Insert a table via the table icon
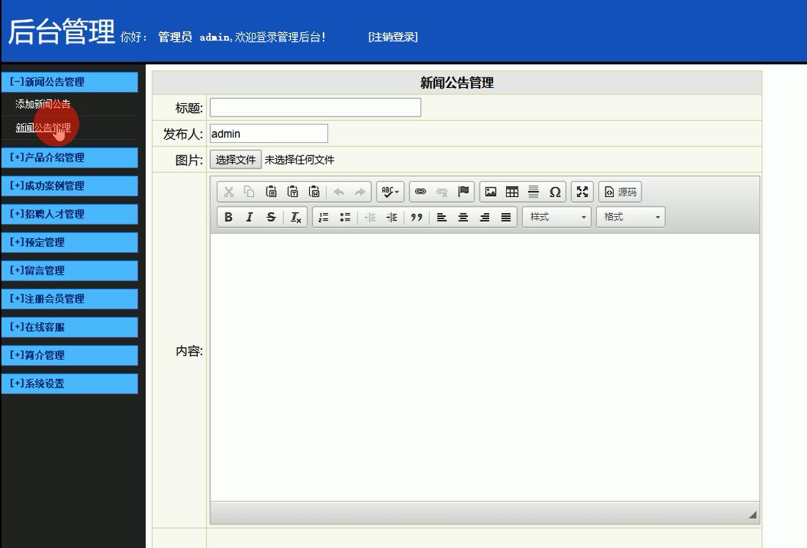This screenshot has height=548, width=807. [512, 192]
